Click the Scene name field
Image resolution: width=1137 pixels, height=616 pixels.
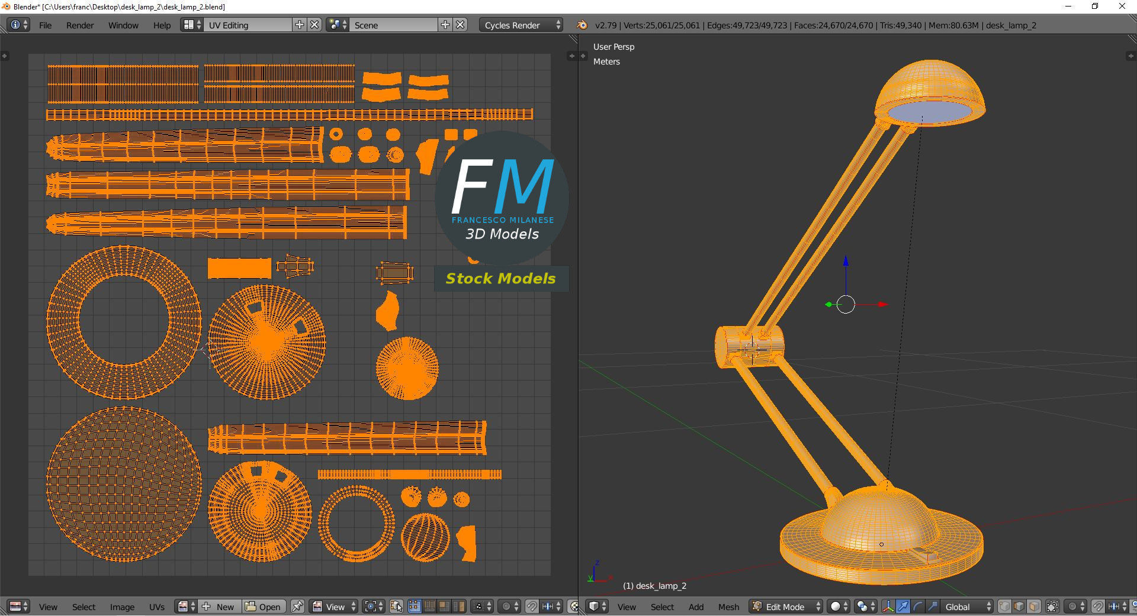point(394,25)
